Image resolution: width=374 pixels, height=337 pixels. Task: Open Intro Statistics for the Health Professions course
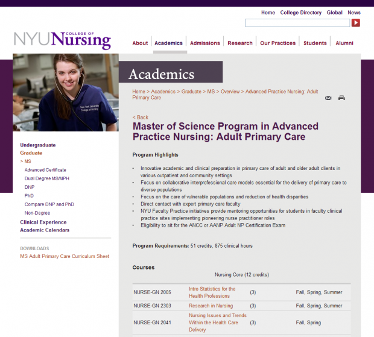pos(212,292)
